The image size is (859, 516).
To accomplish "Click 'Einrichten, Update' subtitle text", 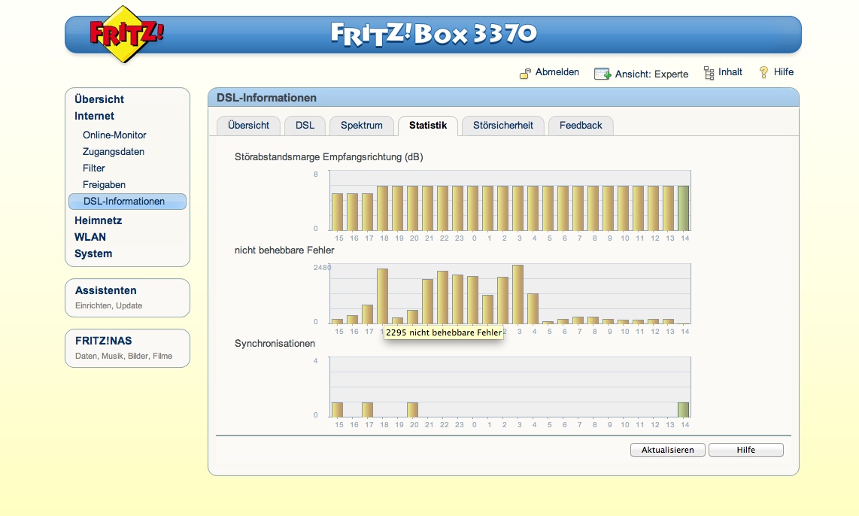I will click(x=108, y=305).
